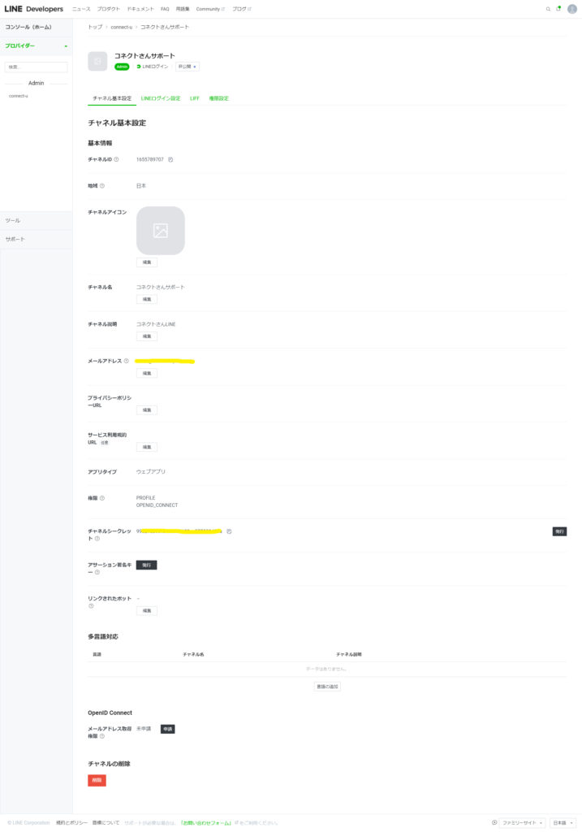Image resolution: width=582 pixels, height=832 pixels.
Task: Copy the channel ID with copy icon
Action: tap(170, 159)
